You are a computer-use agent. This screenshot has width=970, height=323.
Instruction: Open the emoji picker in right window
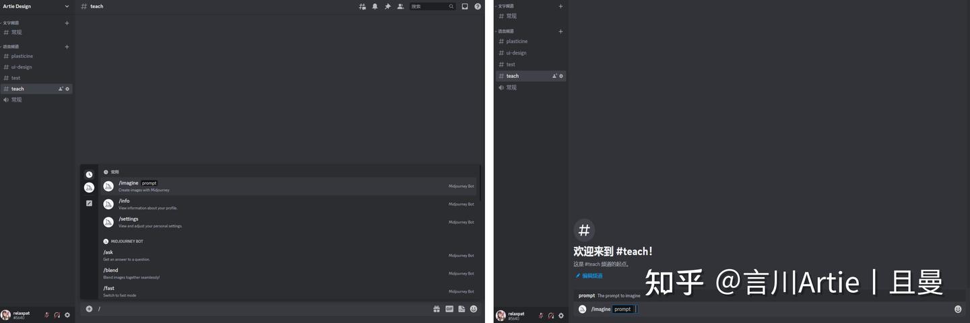point(958,310)
